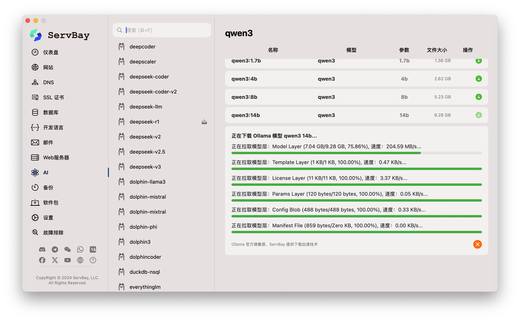520x321 pixels.
Task: Click the 5.23 GB file size cell
Action: click(x=442, y=97)
